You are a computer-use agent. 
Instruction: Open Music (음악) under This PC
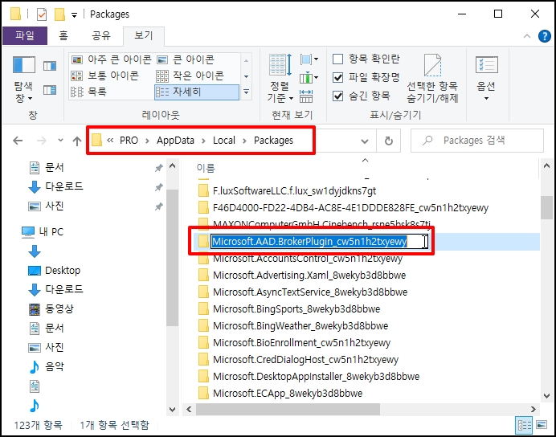point(46,366)
